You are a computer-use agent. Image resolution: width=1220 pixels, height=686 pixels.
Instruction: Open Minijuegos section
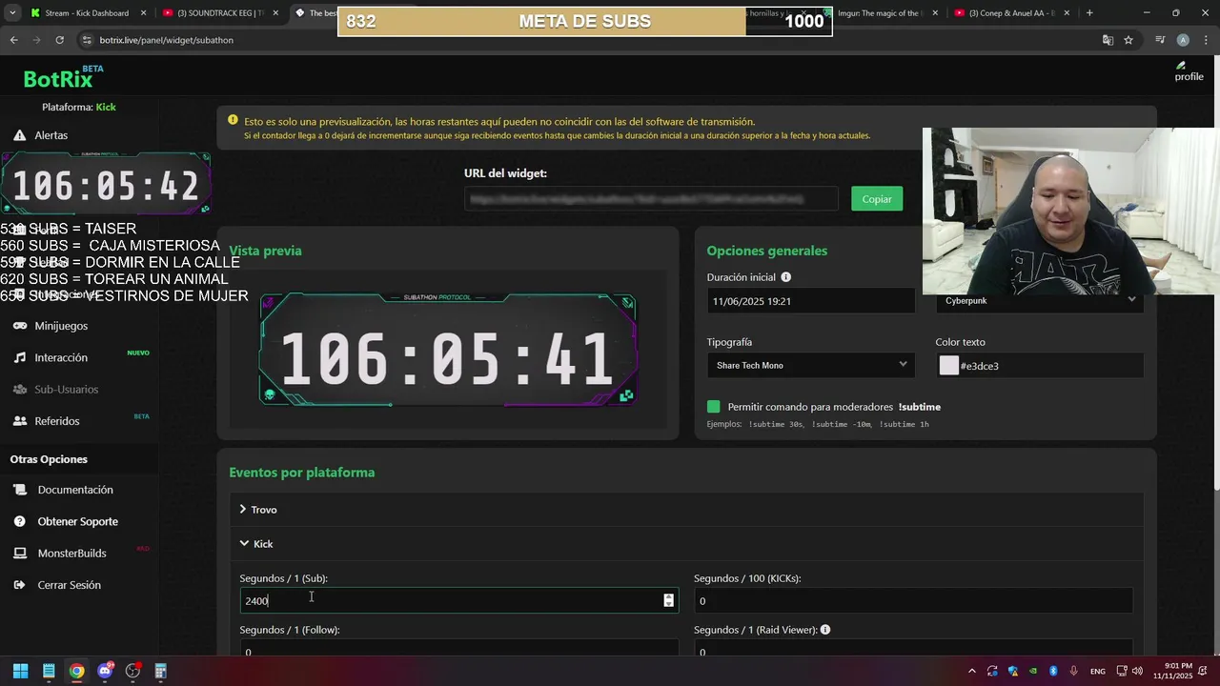click(x=61, y=326)
